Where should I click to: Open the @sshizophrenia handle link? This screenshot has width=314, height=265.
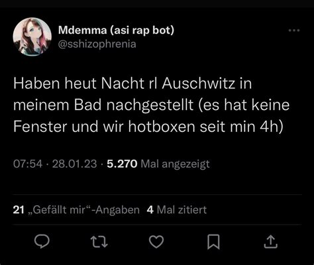97,44
